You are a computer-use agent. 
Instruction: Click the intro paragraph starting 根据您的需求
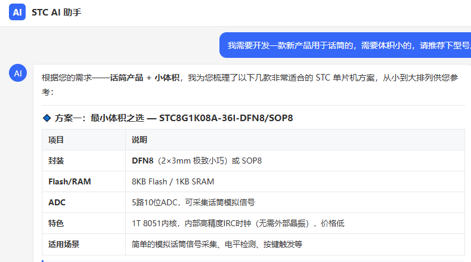pyautogui.click(x=250, y=85)
